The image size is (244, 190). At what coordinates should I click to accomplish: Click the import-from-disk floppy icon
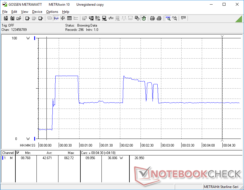click(x=12, y=18)
